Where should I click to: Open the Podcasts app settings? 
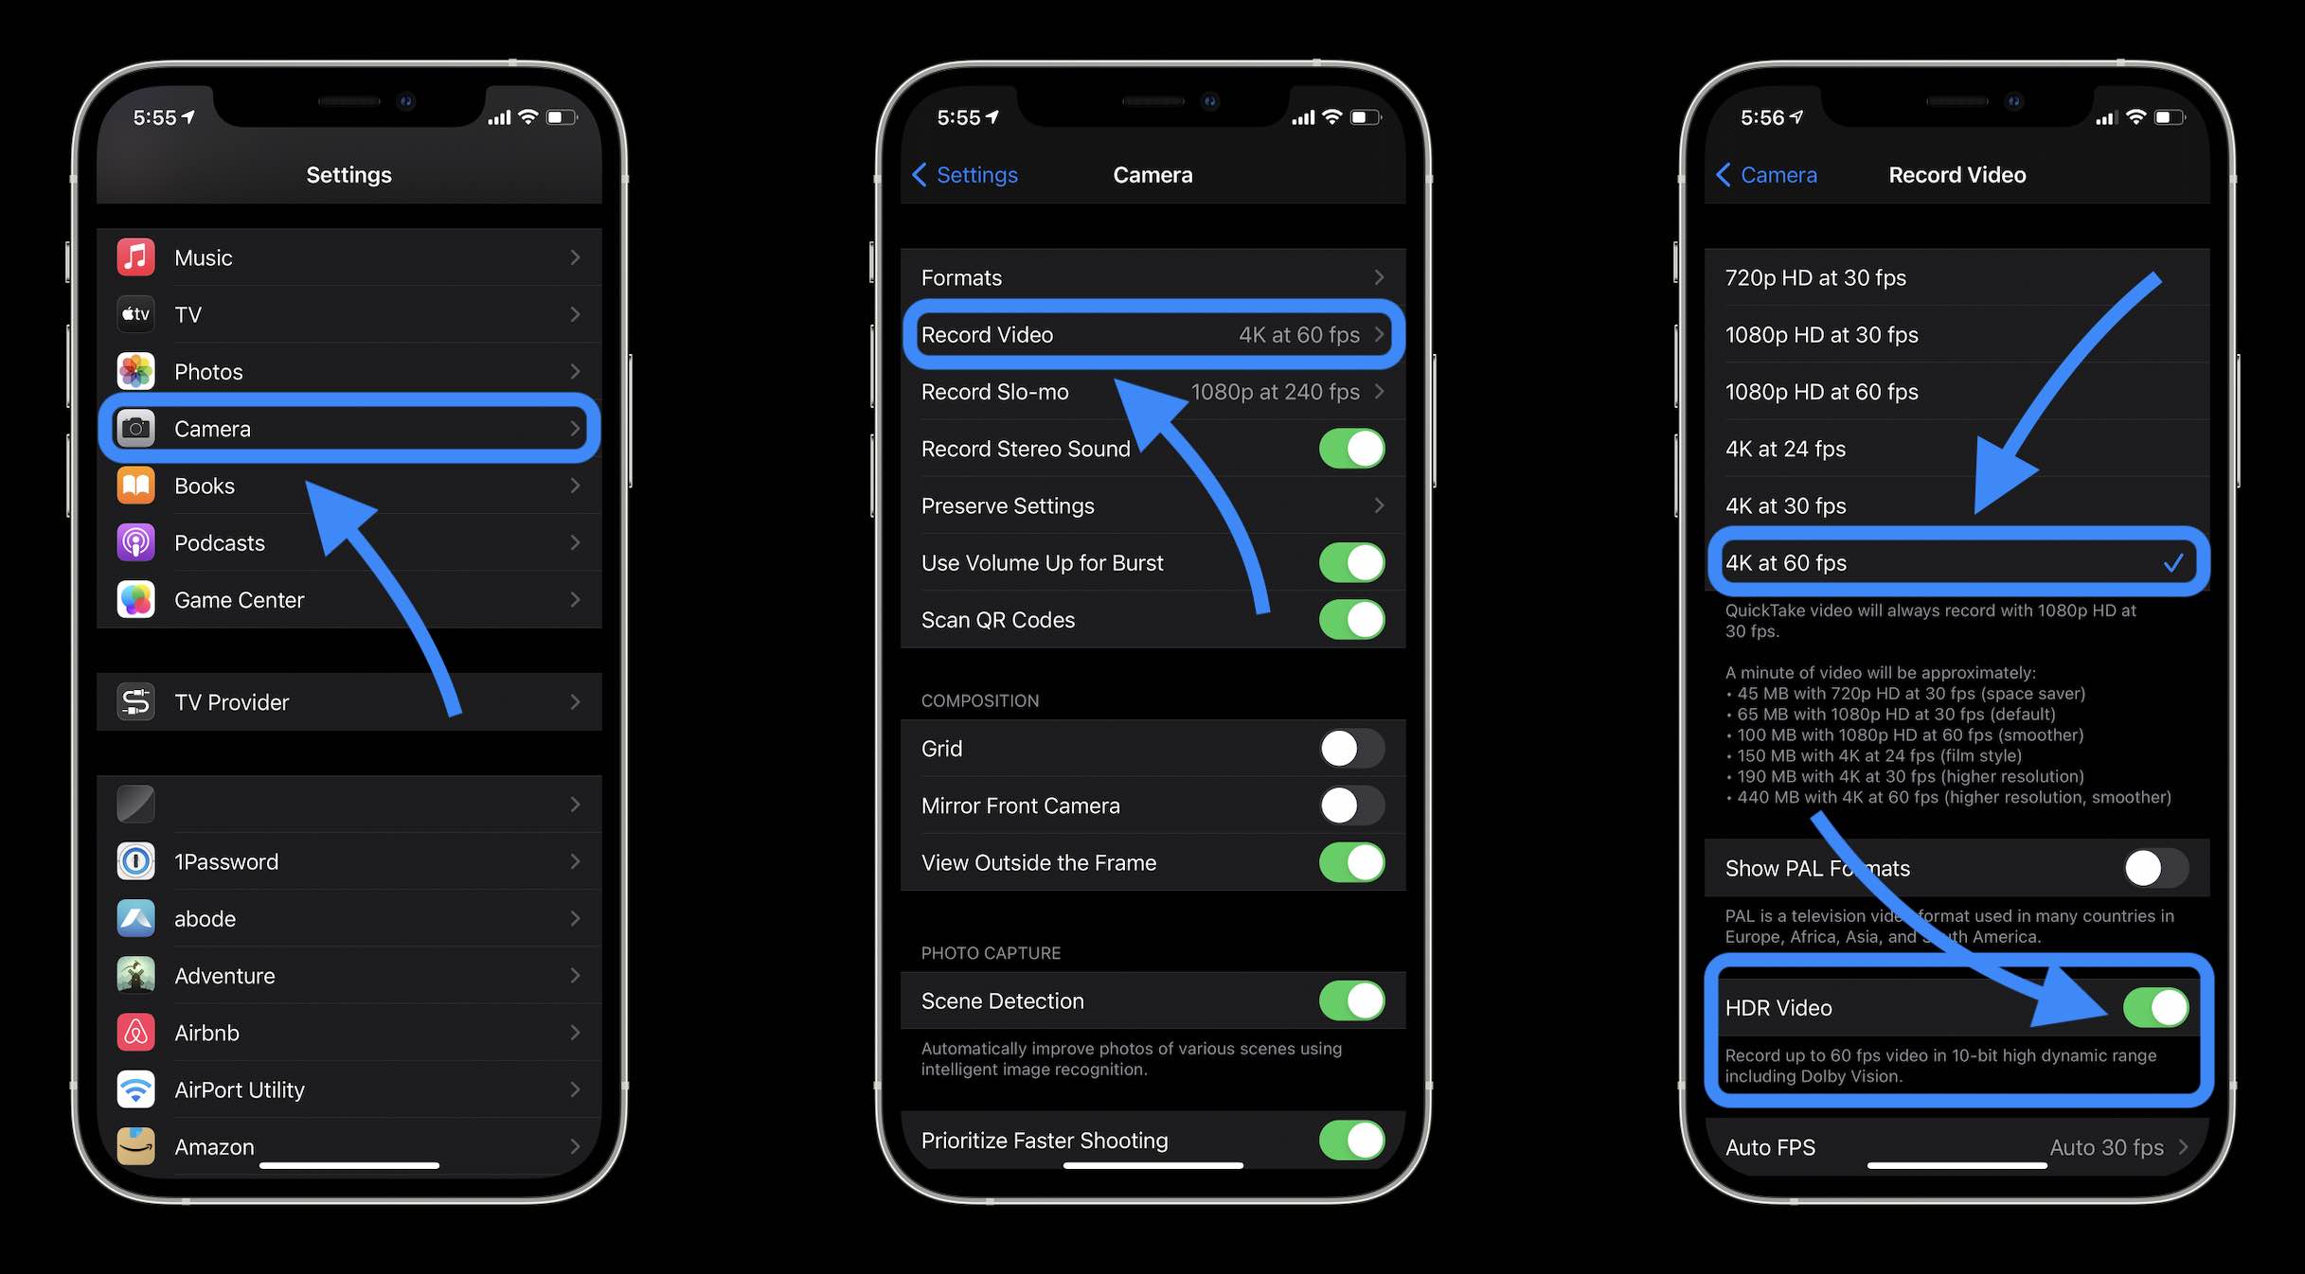coord(220,541)
